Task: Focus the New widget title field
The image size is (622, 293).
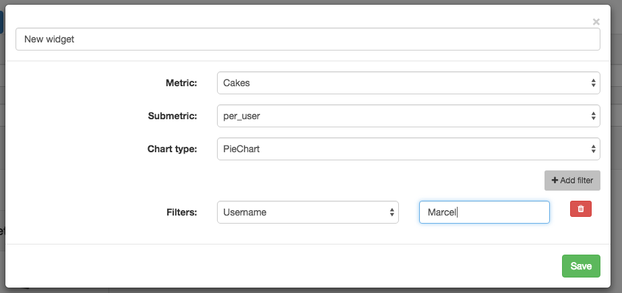Action: click(308, 39)
